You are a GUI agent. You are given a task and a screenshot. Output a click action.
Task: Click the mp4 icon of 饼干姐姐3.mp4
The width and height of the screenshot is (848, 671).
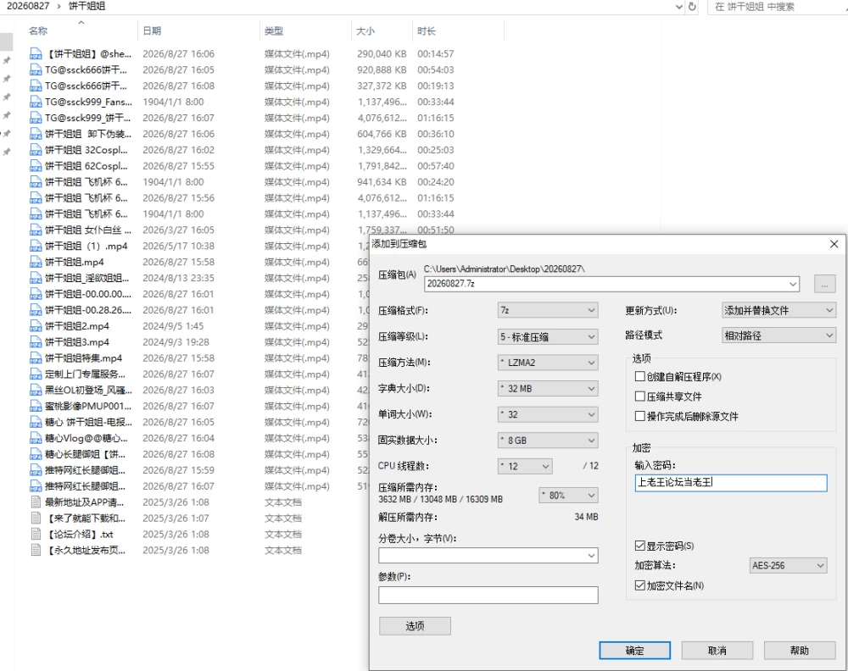(x=36, y=342)
